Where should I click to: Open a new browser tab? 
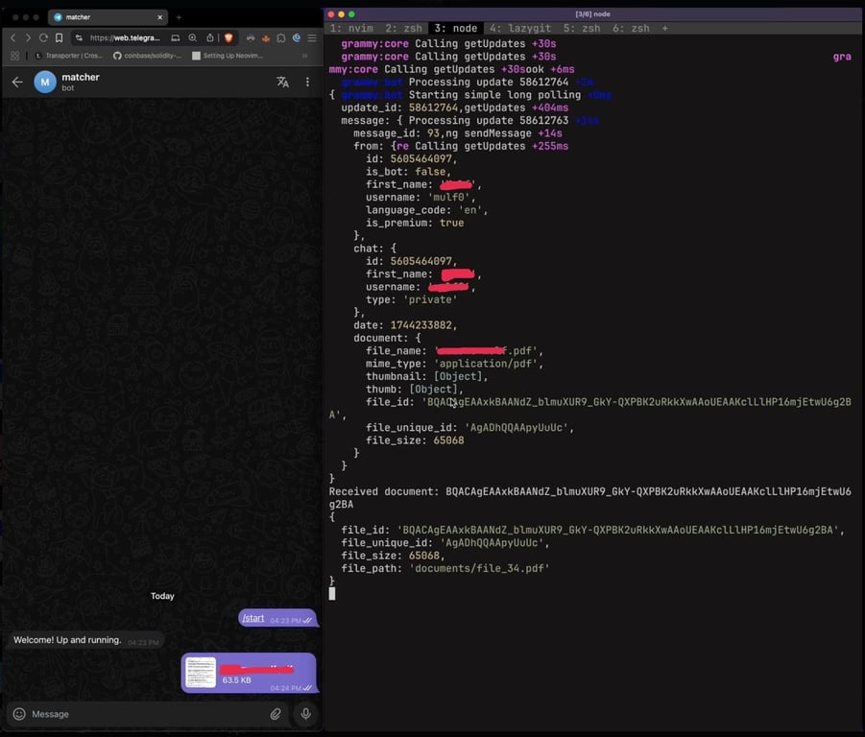click(x=179, y=17)
